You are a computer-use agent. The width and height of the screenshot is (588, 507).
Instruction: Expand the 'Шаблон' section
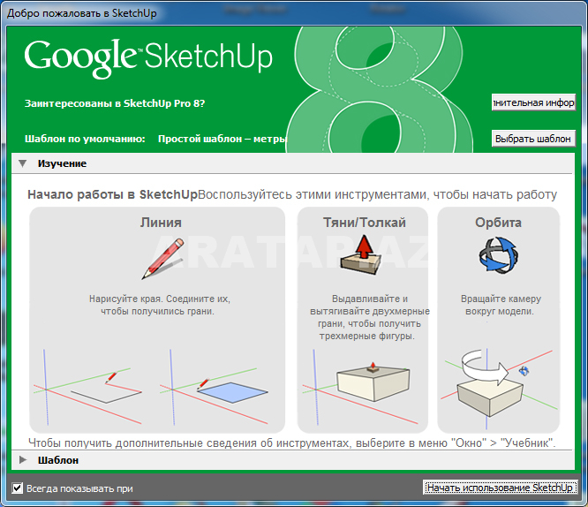click(x=23, y=459)
